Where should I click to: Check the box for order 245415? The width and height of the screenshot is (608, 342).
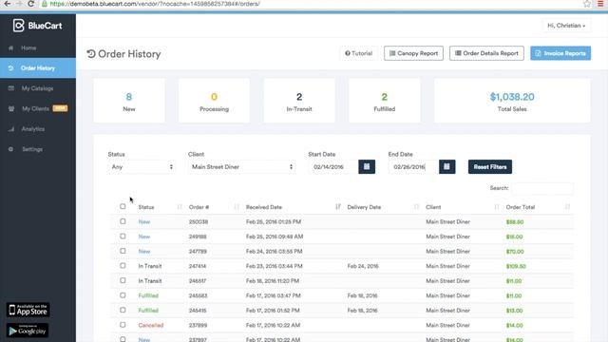[x=123, y=310]
